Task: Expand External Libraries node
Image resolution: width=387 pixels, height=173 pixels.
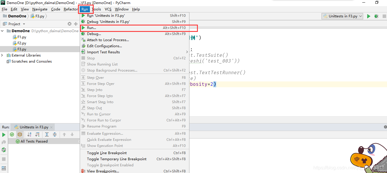Action: 2,55
